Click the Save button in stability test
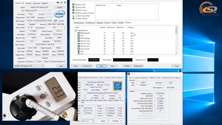222x125 pixels. [x=112, y=66]
